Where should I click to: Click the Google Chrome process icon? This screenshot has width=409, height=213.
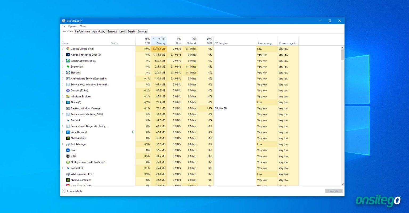[68, 49]
